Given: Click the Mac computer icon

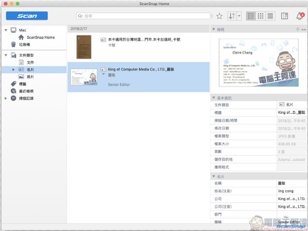Looking at the screenshot, I should pos(13,30).
